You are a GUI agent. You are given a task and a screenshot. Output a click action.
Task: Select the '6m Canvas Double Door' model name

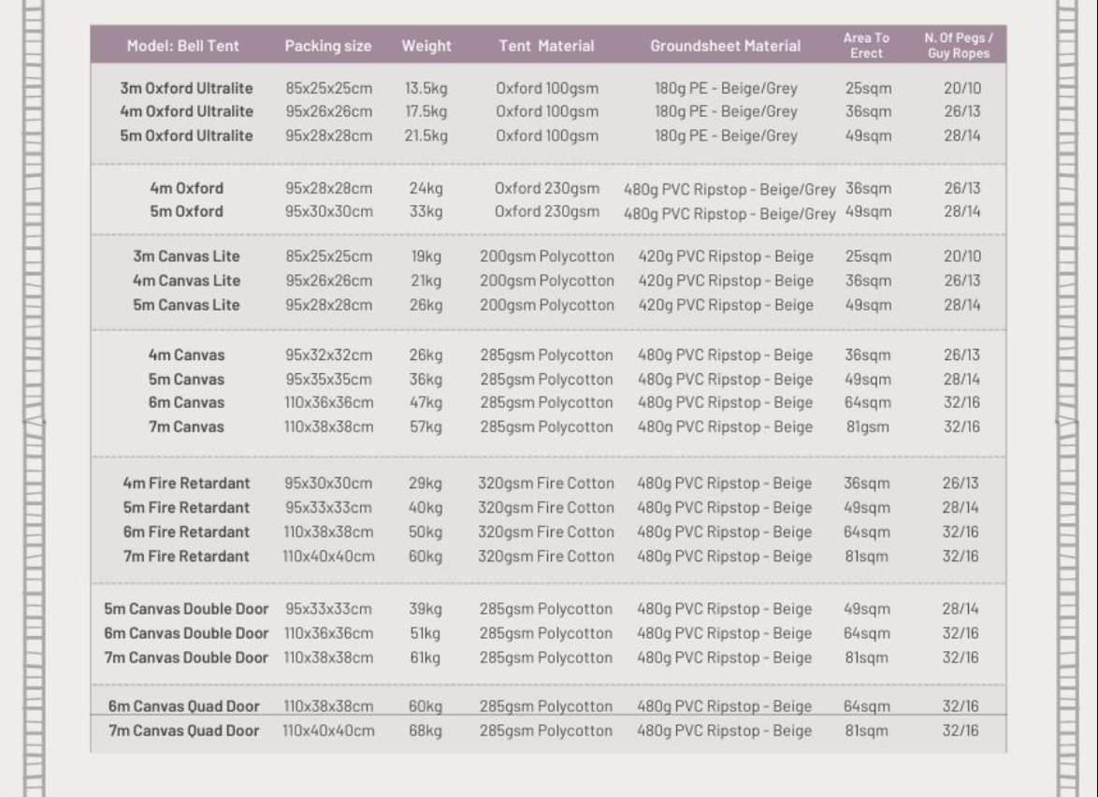click(x=186, y=634)
